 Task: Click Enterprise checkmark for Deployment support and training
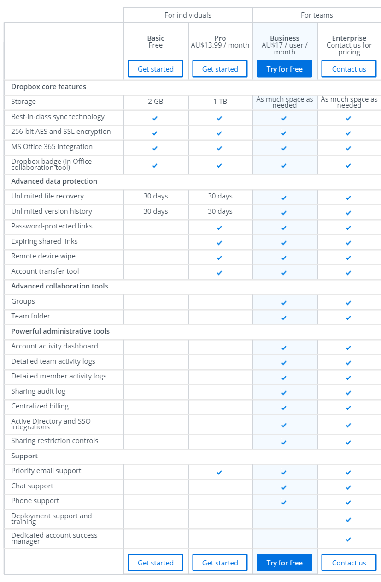point(348,520)
